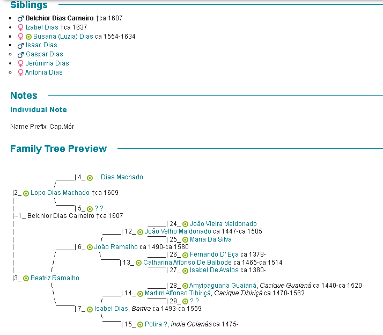
Task: Select Isabel De Avalos in tree
Action: click(x=213, y=271)
